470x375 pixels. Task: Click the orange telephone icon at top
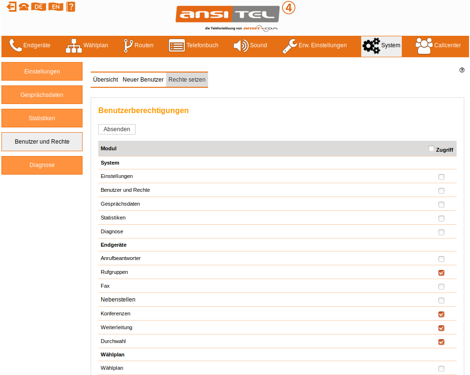[24, 7]
